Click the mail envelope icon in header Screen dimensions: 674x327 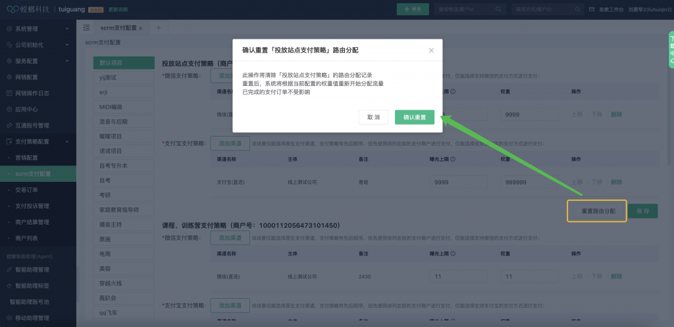592,9
